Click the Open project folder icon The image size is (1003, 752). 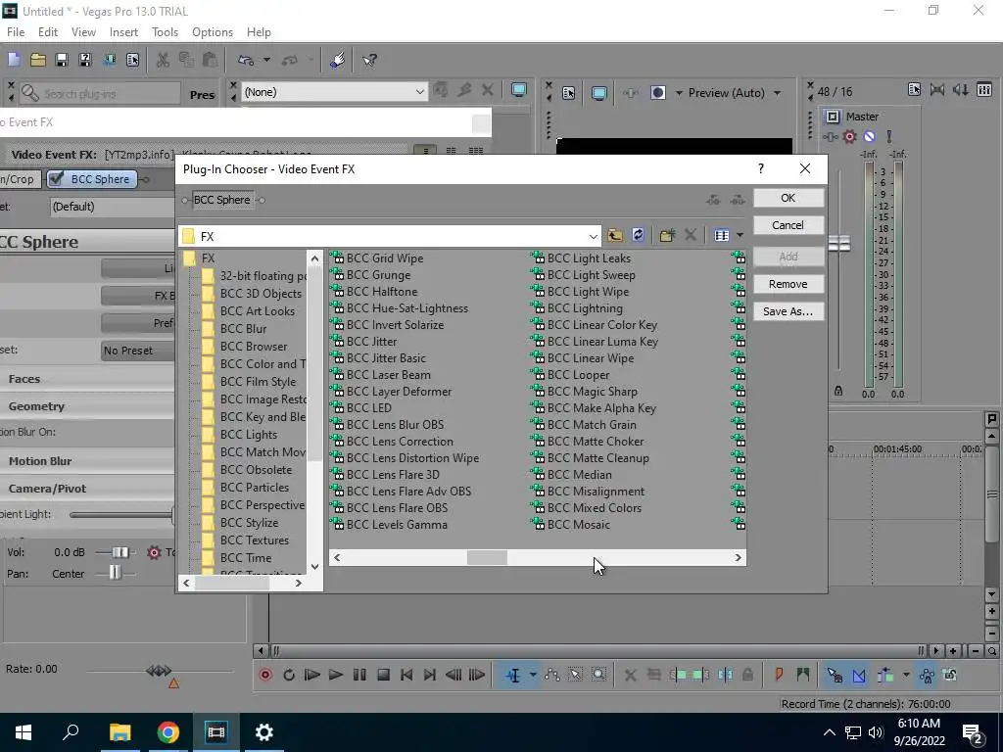pyautogui.click(x=38, y=60)
